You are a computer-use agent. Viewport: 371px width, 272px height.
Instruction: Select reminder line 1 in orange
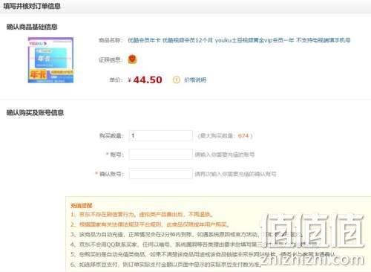tap(141, 214)
